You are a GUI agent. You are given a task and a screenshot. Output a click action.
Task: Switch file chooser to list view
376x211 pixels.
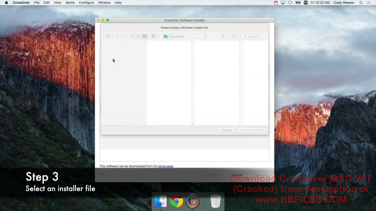138,36
